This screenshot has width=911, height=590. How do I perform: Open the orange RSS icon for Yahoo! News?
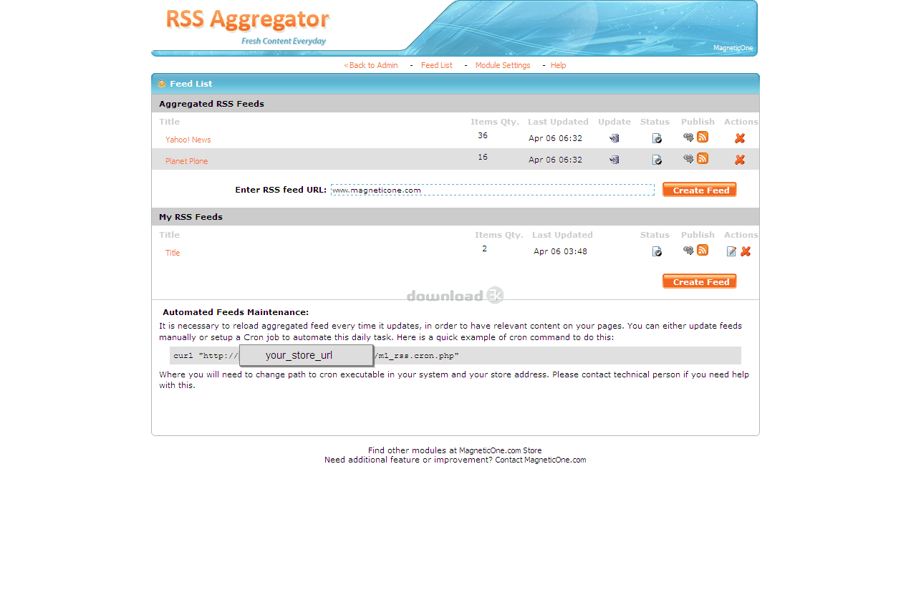click(703, 137)
